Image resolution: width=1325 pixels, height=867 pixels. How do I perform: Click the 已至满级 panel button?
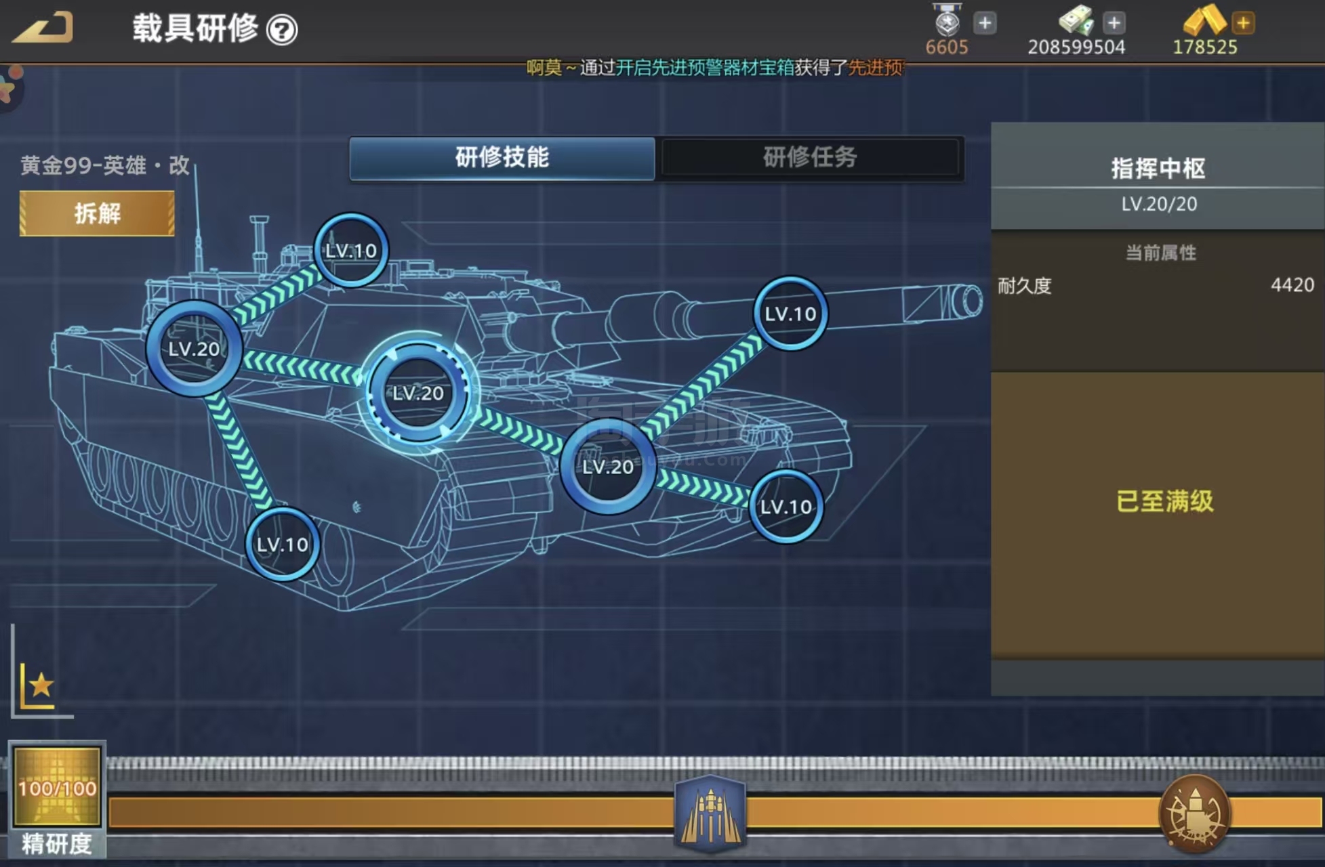tap(1164, 501)
